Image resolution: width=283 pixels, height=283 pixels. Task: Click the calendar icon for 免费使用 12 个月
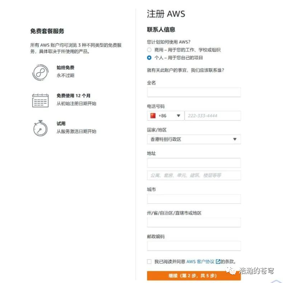(40, 100)
